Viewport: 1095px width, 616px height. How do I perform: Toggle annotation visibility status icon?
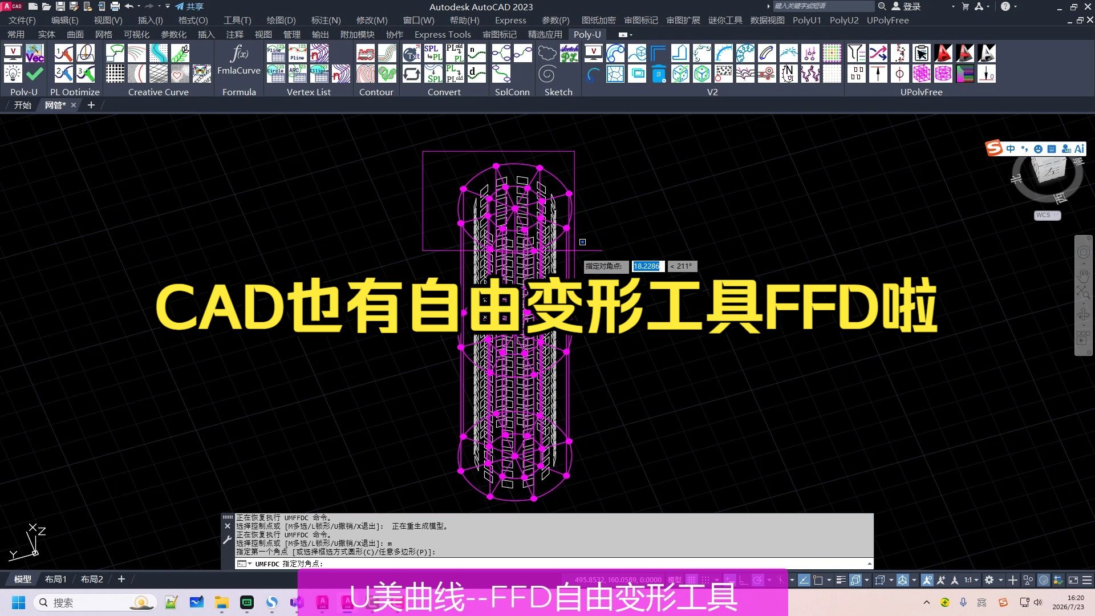(x=927, y=580)
